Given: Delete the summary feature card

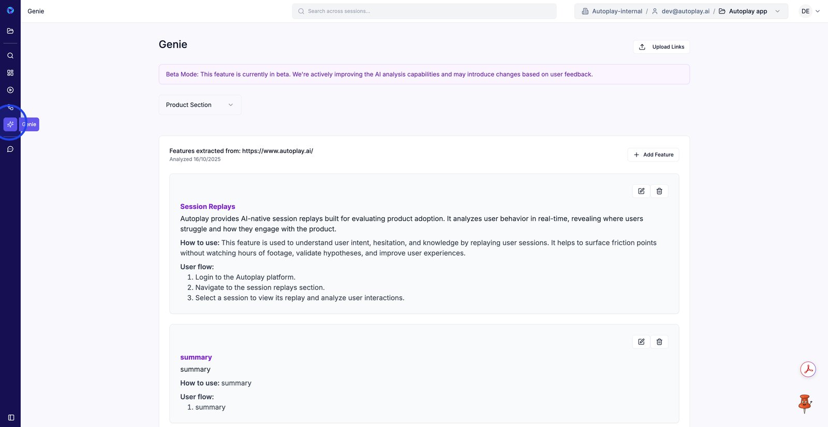Looking at the screenshot, I should (659, 342).
